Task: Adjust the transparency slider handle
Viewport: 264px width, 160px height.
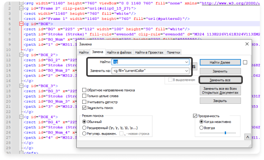Action: (x=225, y=133)
